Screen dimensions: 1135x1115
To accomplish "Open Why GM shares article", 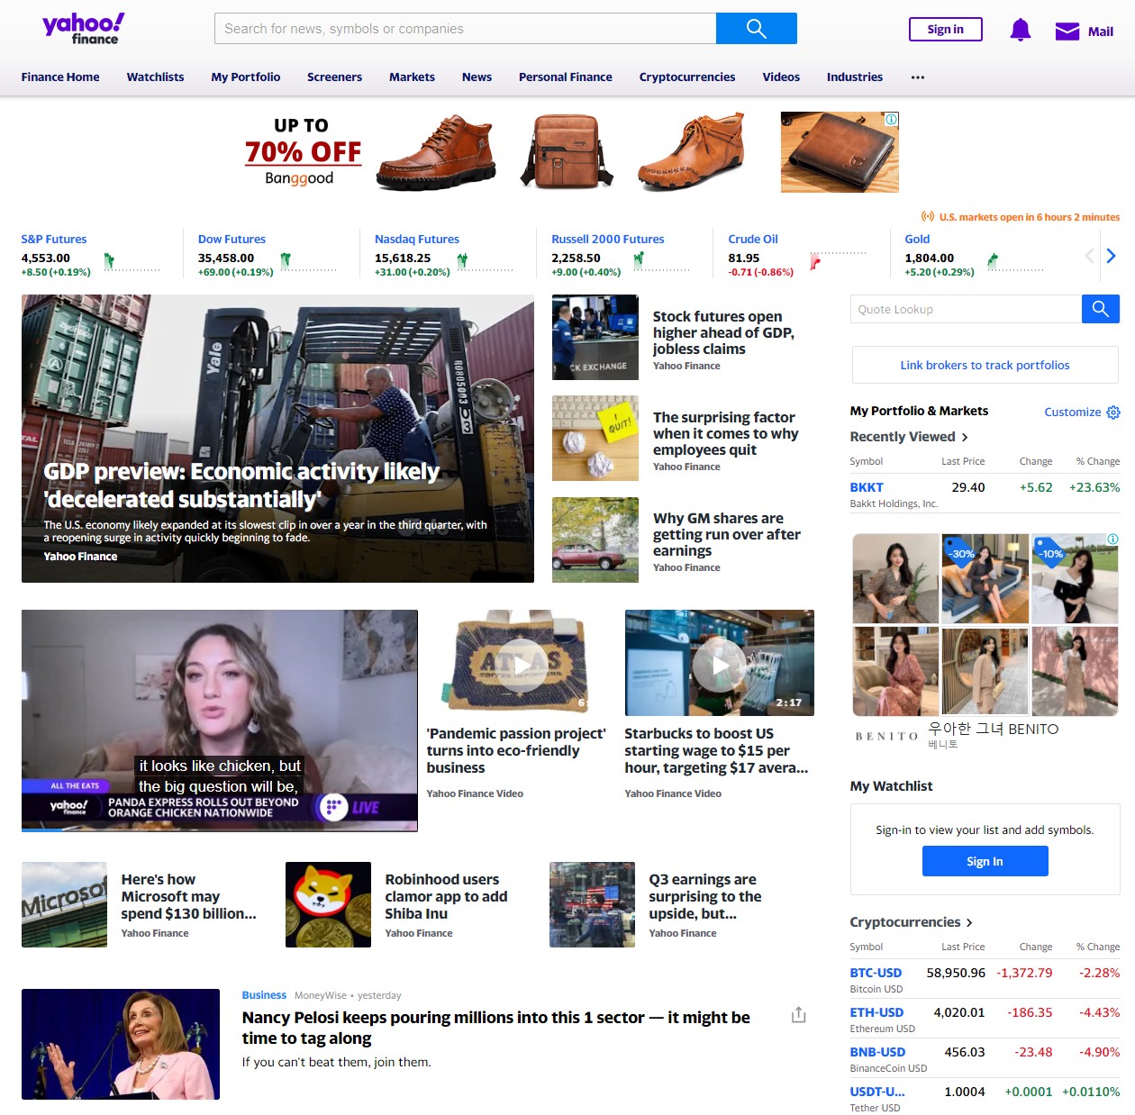I will coord(726,534).
